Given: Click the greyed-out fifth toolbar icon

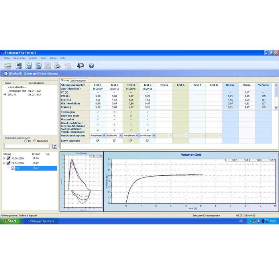Looking at the screenshot, I should tap(47, 65).
